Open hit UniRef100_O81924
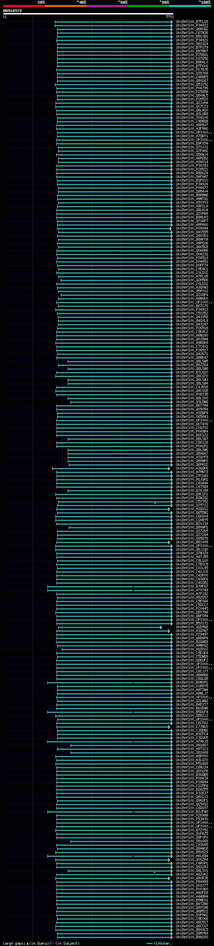This screenshot has height=946, width=214. point(192,44)
